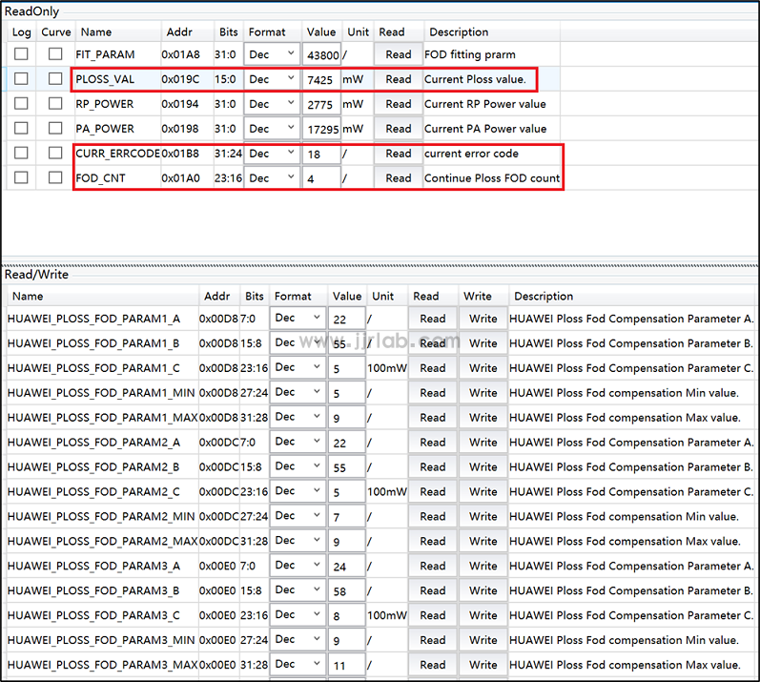
Task: Click the FIT_PARAM value field 43800
Action: coord(321,54)
